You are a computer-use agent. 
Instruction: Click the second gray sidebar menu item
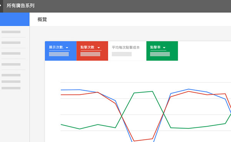[11, 43]
